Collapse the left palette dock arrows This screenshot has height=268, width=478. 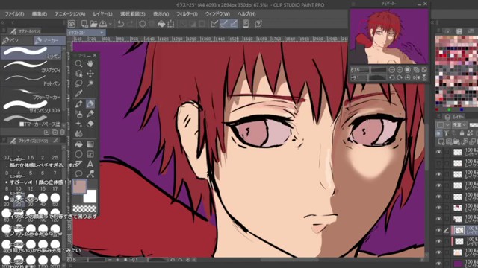coord(3,22)
